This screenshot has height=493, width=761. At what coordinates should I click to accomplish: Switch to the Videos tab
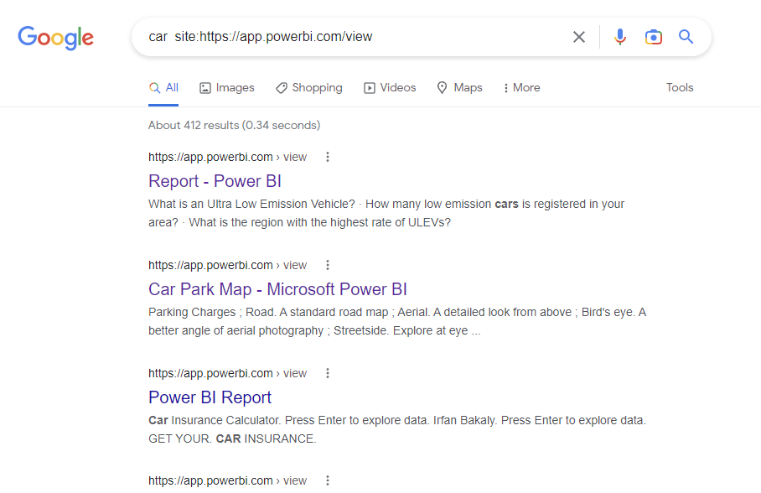coord(390,88)
